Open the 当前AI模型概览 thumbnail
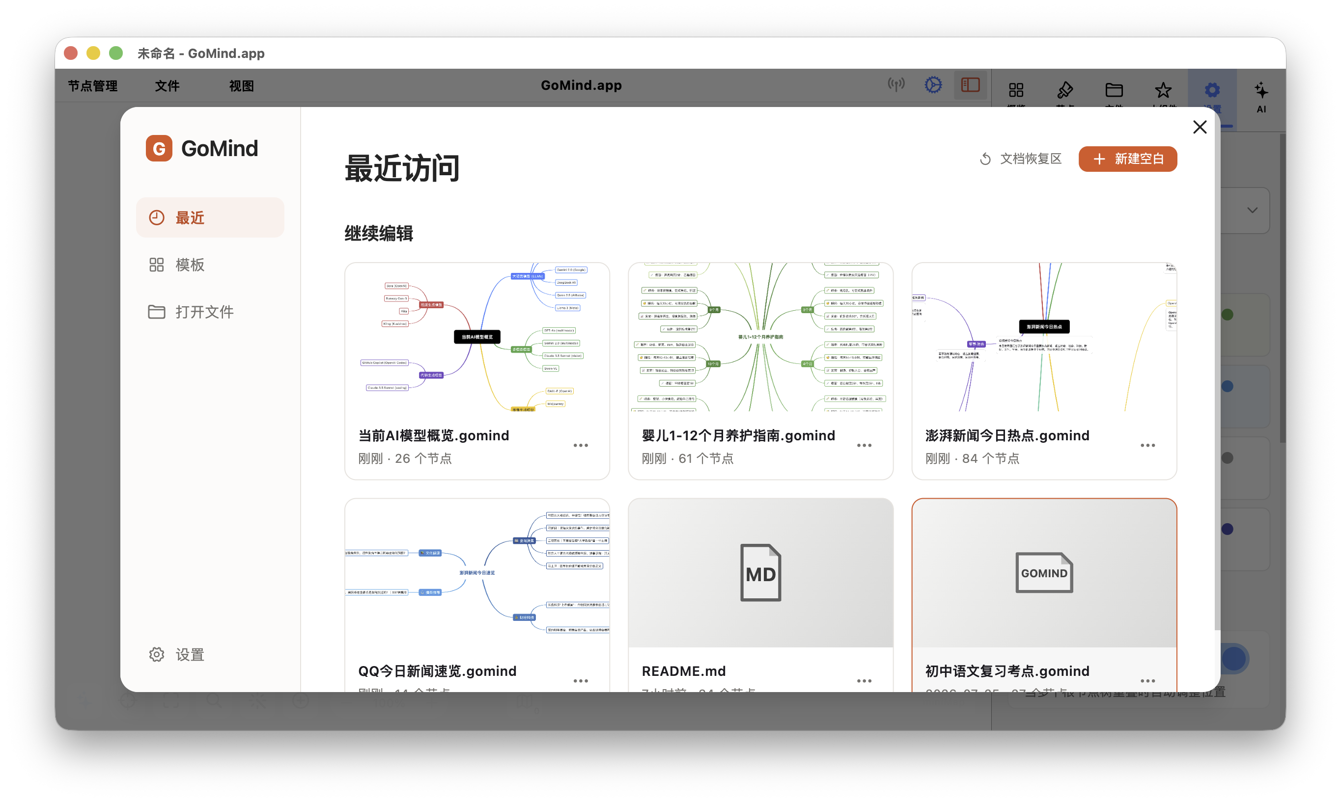 tap(477, 337)
